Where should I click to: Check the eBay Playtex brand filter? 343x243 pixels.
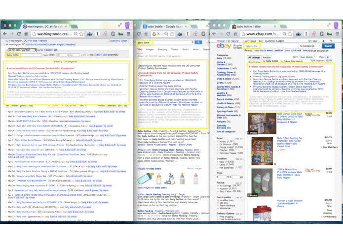(218, 150)
